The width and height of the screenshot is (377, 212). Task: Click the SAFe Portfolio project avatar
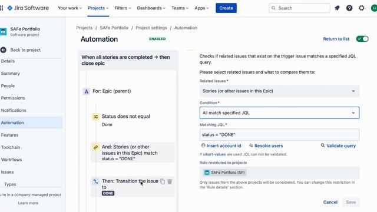(x=3, y=31)
